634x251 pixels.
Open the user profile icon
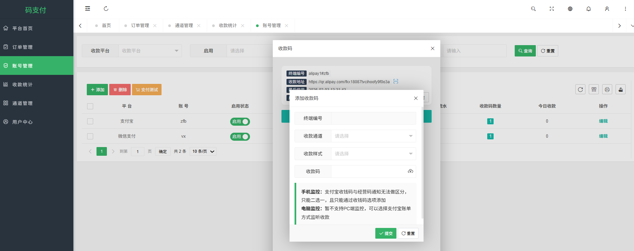coord(607,9)
